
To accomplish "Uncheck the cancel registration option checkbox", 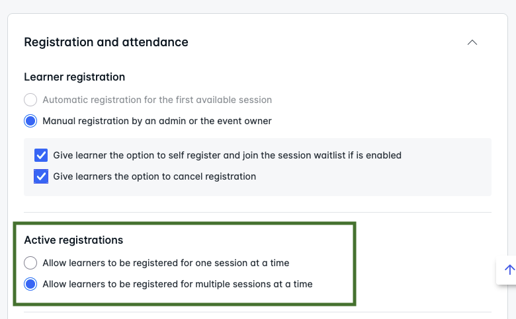I will tap(41, 177).
